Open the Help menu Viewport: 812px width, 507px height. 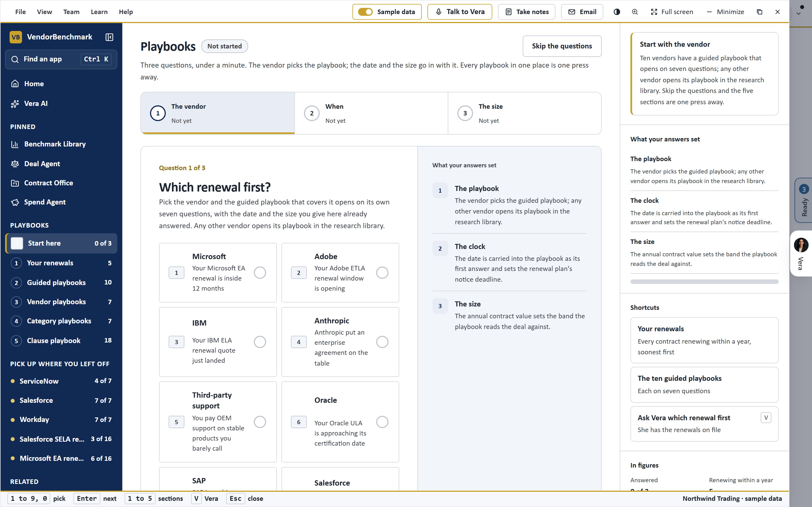point(126,12)
